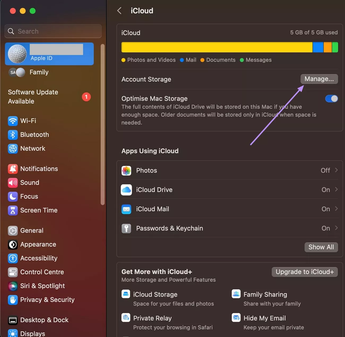Click the Control Centre icon
Viewport: 345px width, 337px height.
pyautogui.click(x=13, y=272)
